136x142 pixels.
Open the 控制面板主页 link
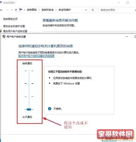click(x=10, y=19)
